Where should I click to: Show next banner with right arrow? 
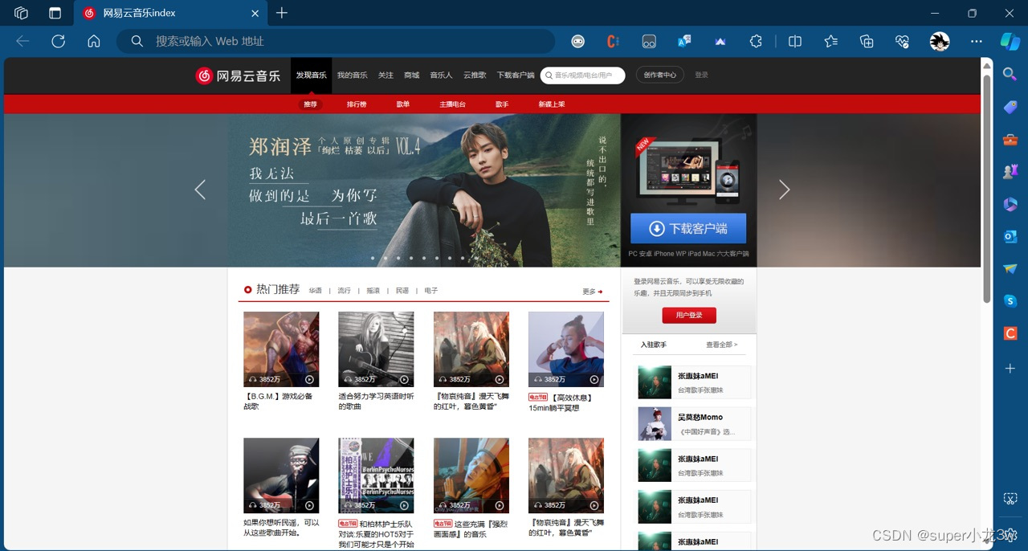tap(785, 190)
